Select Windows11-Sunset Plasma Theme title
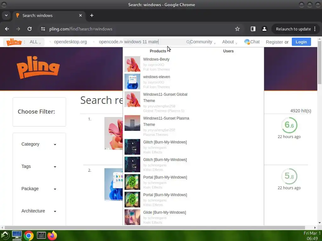Image resolution: width=322 pixels, height=241 pixels. coord(166,121)
